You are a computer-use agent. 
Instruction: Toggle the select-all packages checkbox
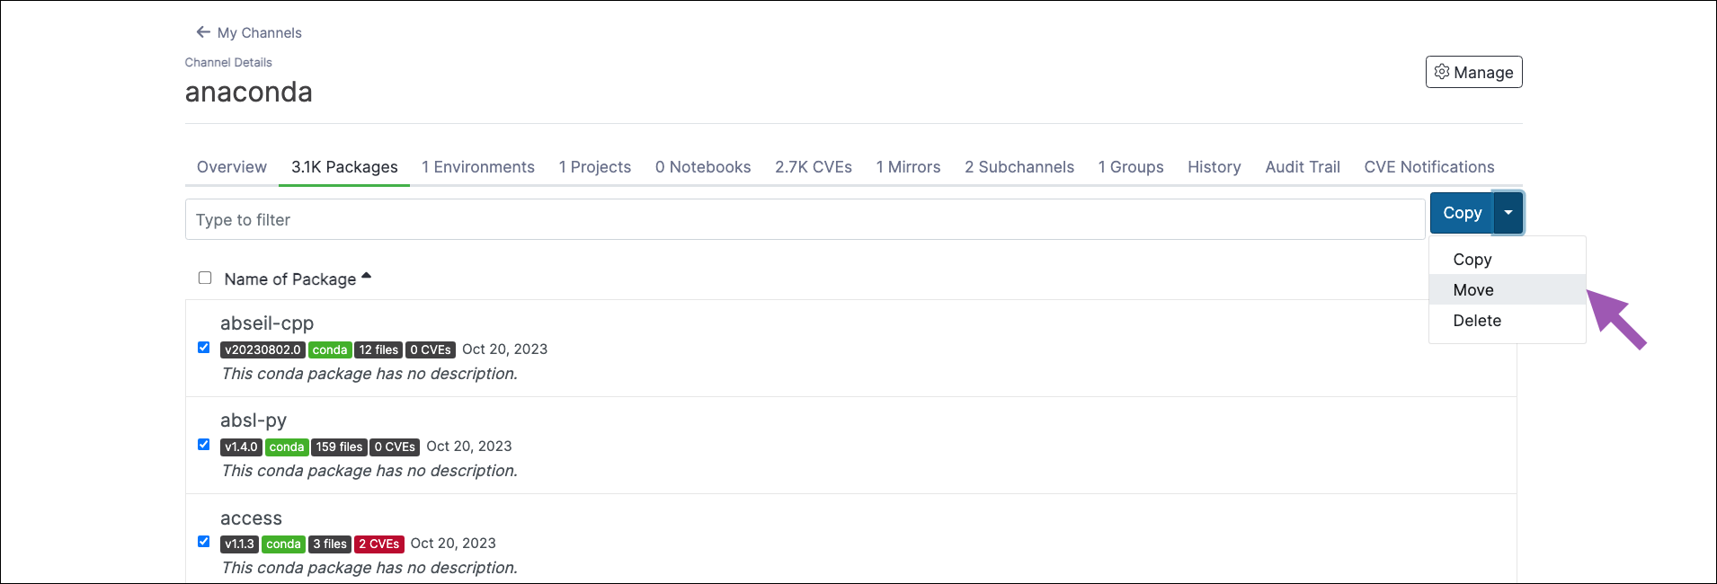click(x=205, y=278)
